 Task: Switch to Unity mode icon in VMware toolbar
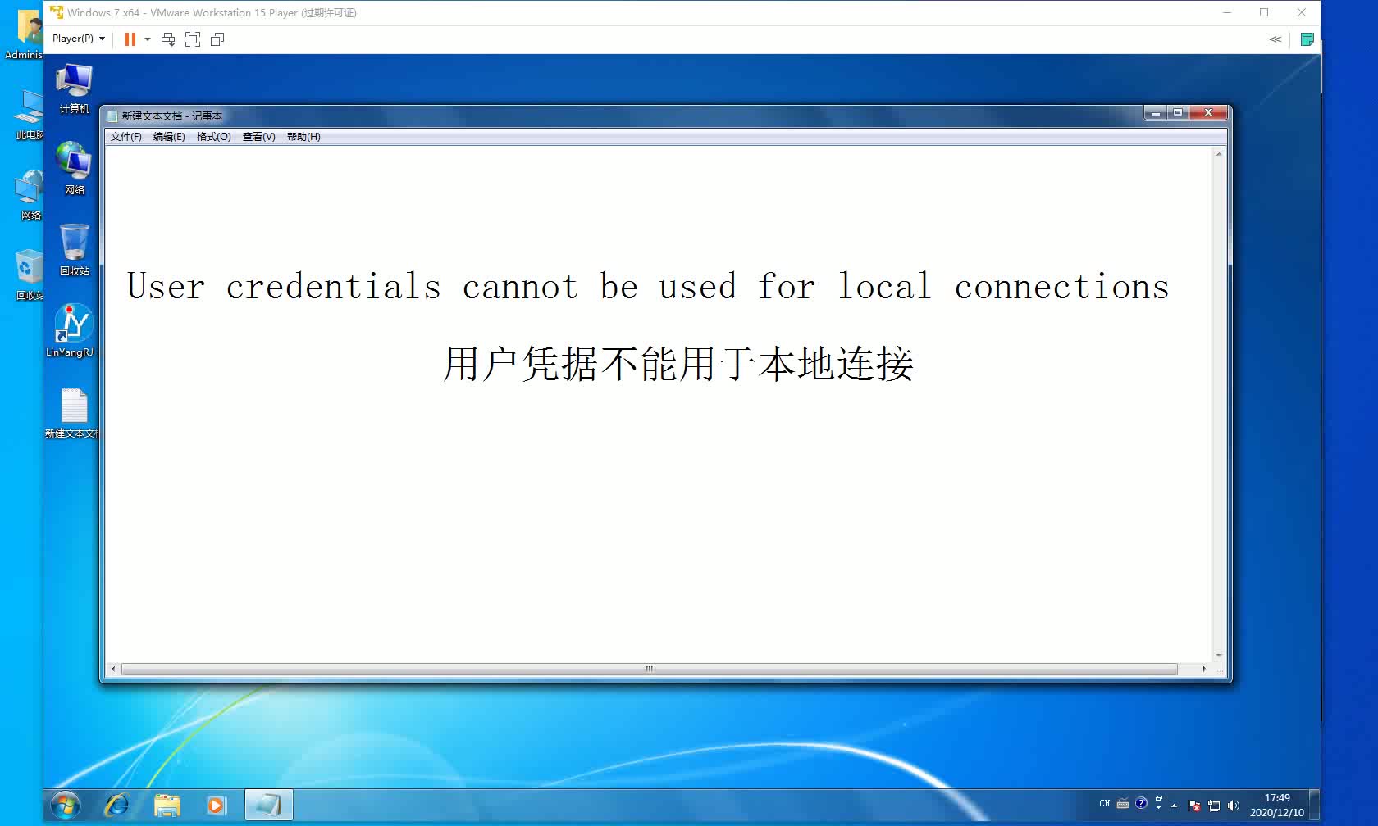point(217,39)
